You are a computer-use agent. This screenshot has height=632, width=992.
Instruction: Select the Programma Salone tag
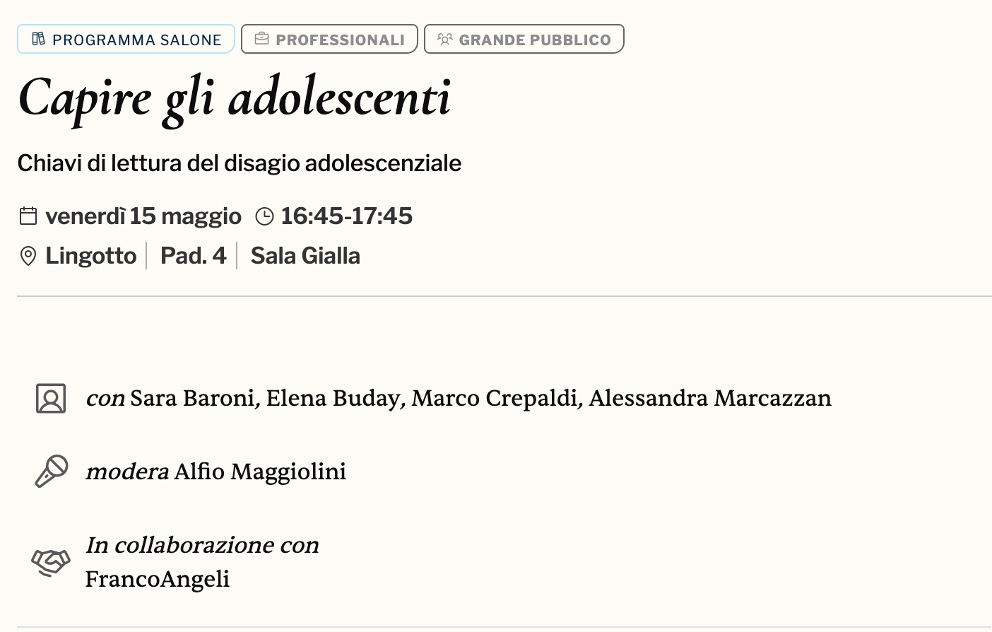coord(126,39)
